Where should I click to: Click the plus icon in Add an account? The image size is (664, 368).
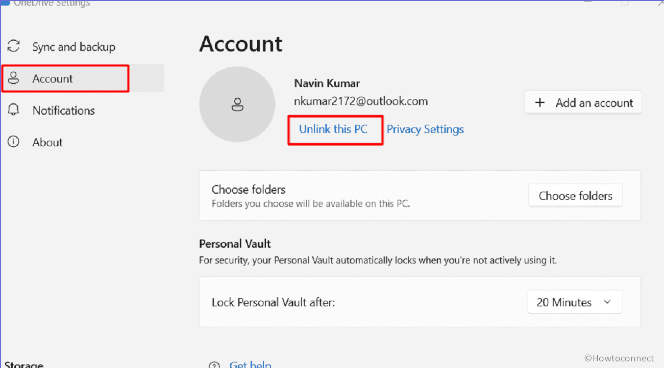tap(540, 103)
